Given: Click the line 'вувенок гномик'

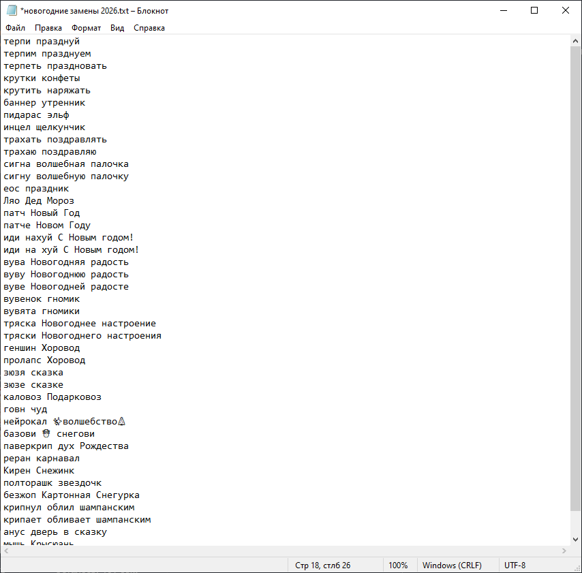Looking at the screenshot, I should pyautogui.click(x=42, y=298).
